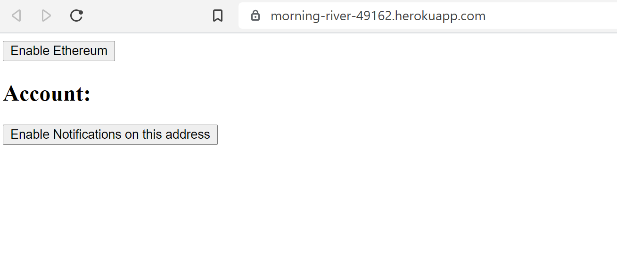The width and height of the screenshot is (617, 253).
Task: Click the browser back arrow
Action: click(x=16, y=16)
